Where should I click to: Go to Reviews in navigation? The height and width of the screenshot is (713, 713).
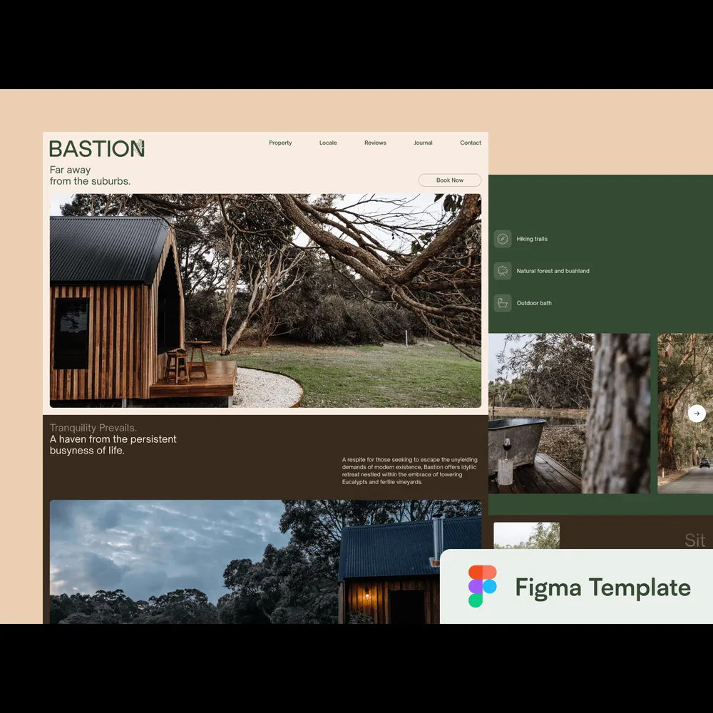click(375, 143)
